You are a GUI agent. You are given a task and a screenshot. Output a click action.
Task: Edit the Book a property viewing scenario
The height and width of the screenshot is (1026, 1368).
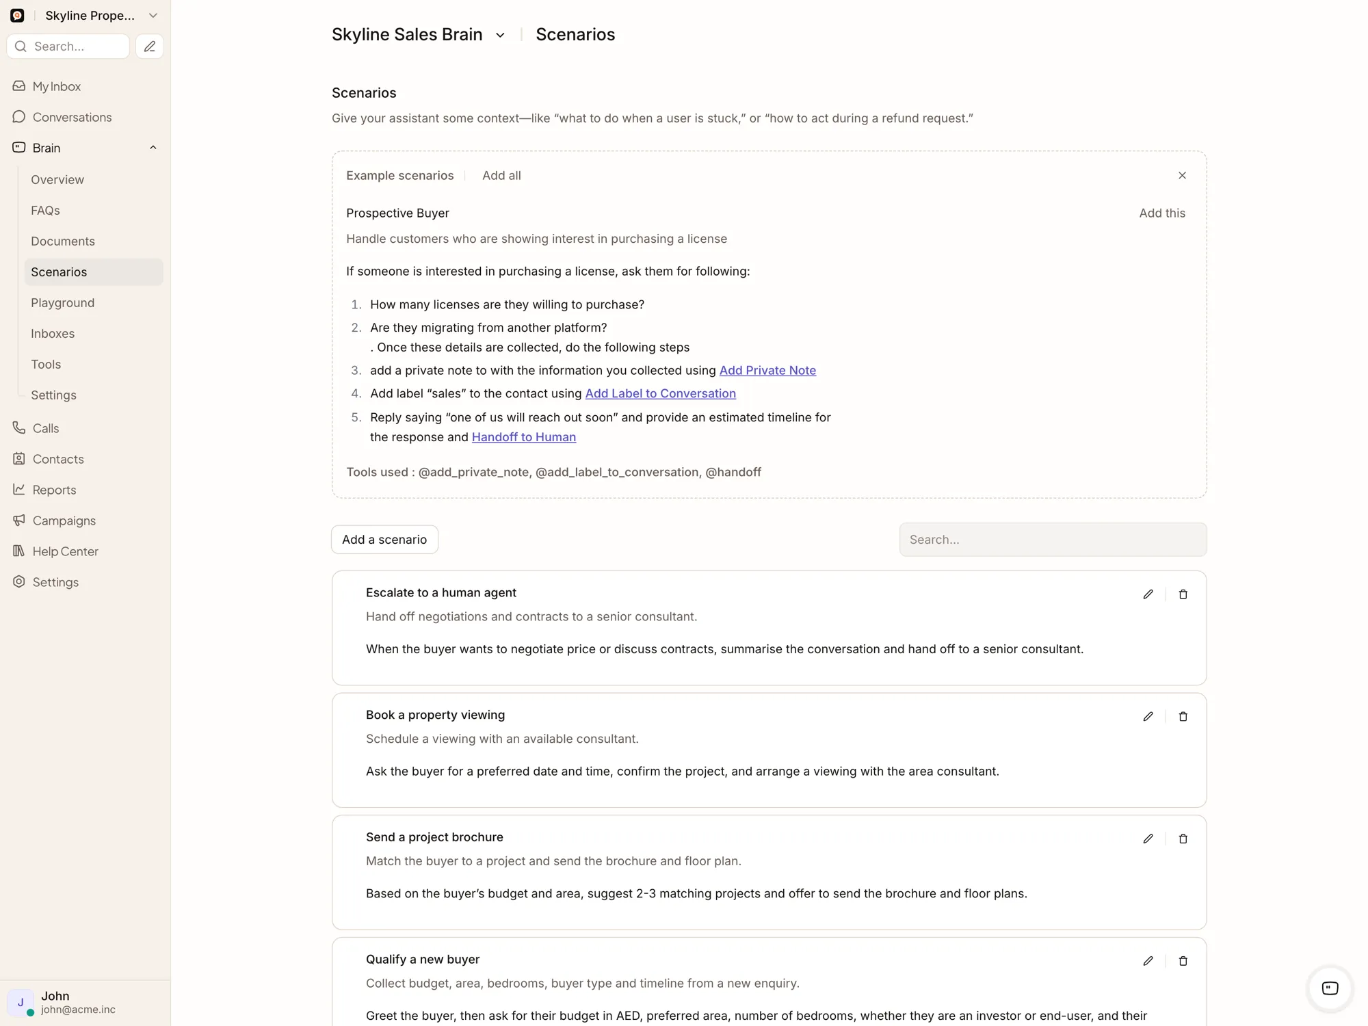pyautogui.click(x=1148, y=716)
